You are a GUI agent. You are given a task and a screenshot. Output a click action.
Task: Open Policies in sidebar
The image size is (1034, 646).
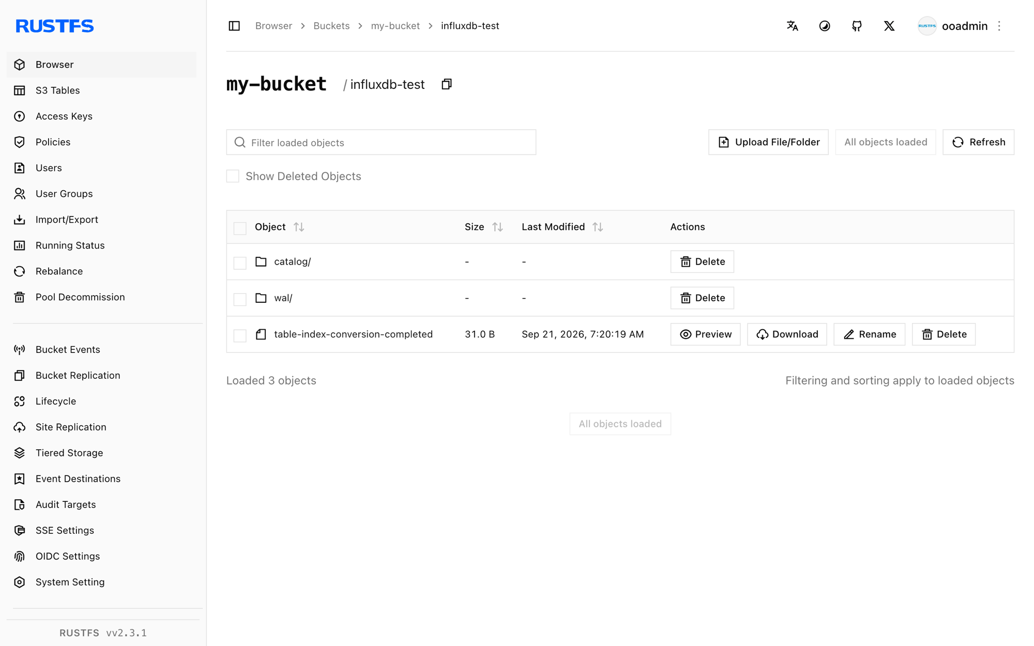coord(101,142)
